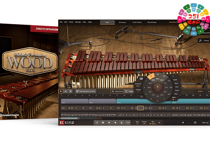Choose the F chord on chord wheel
The image size is (210, 142).
click(164, 99)
